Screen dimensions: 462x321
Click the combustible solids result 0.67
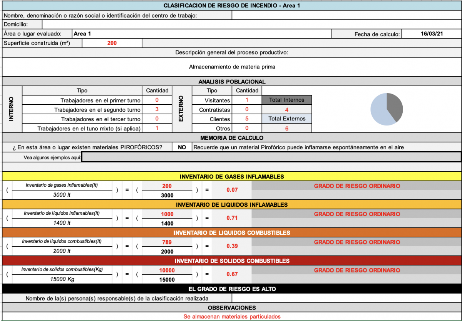point(232,274)
